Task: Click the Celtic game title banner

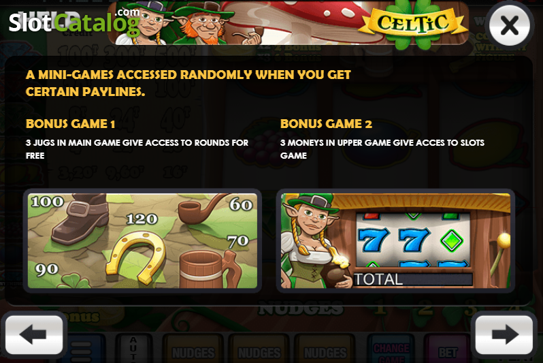Action: tap(413, 24)
